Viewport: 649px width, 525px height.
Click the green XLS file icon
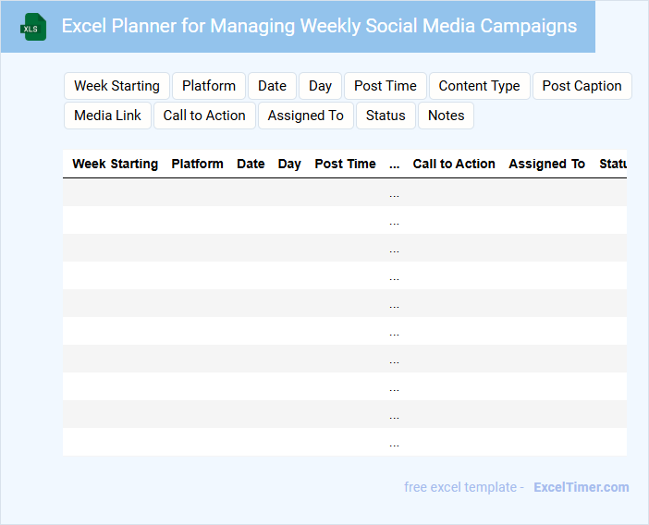(x=34, y=27)
